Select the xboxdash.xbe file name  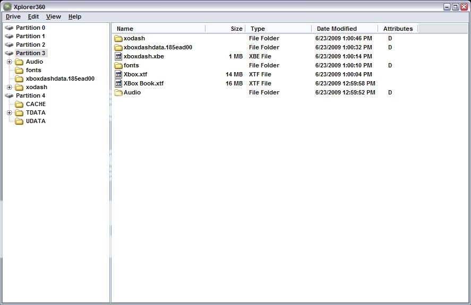pos(144,56)
